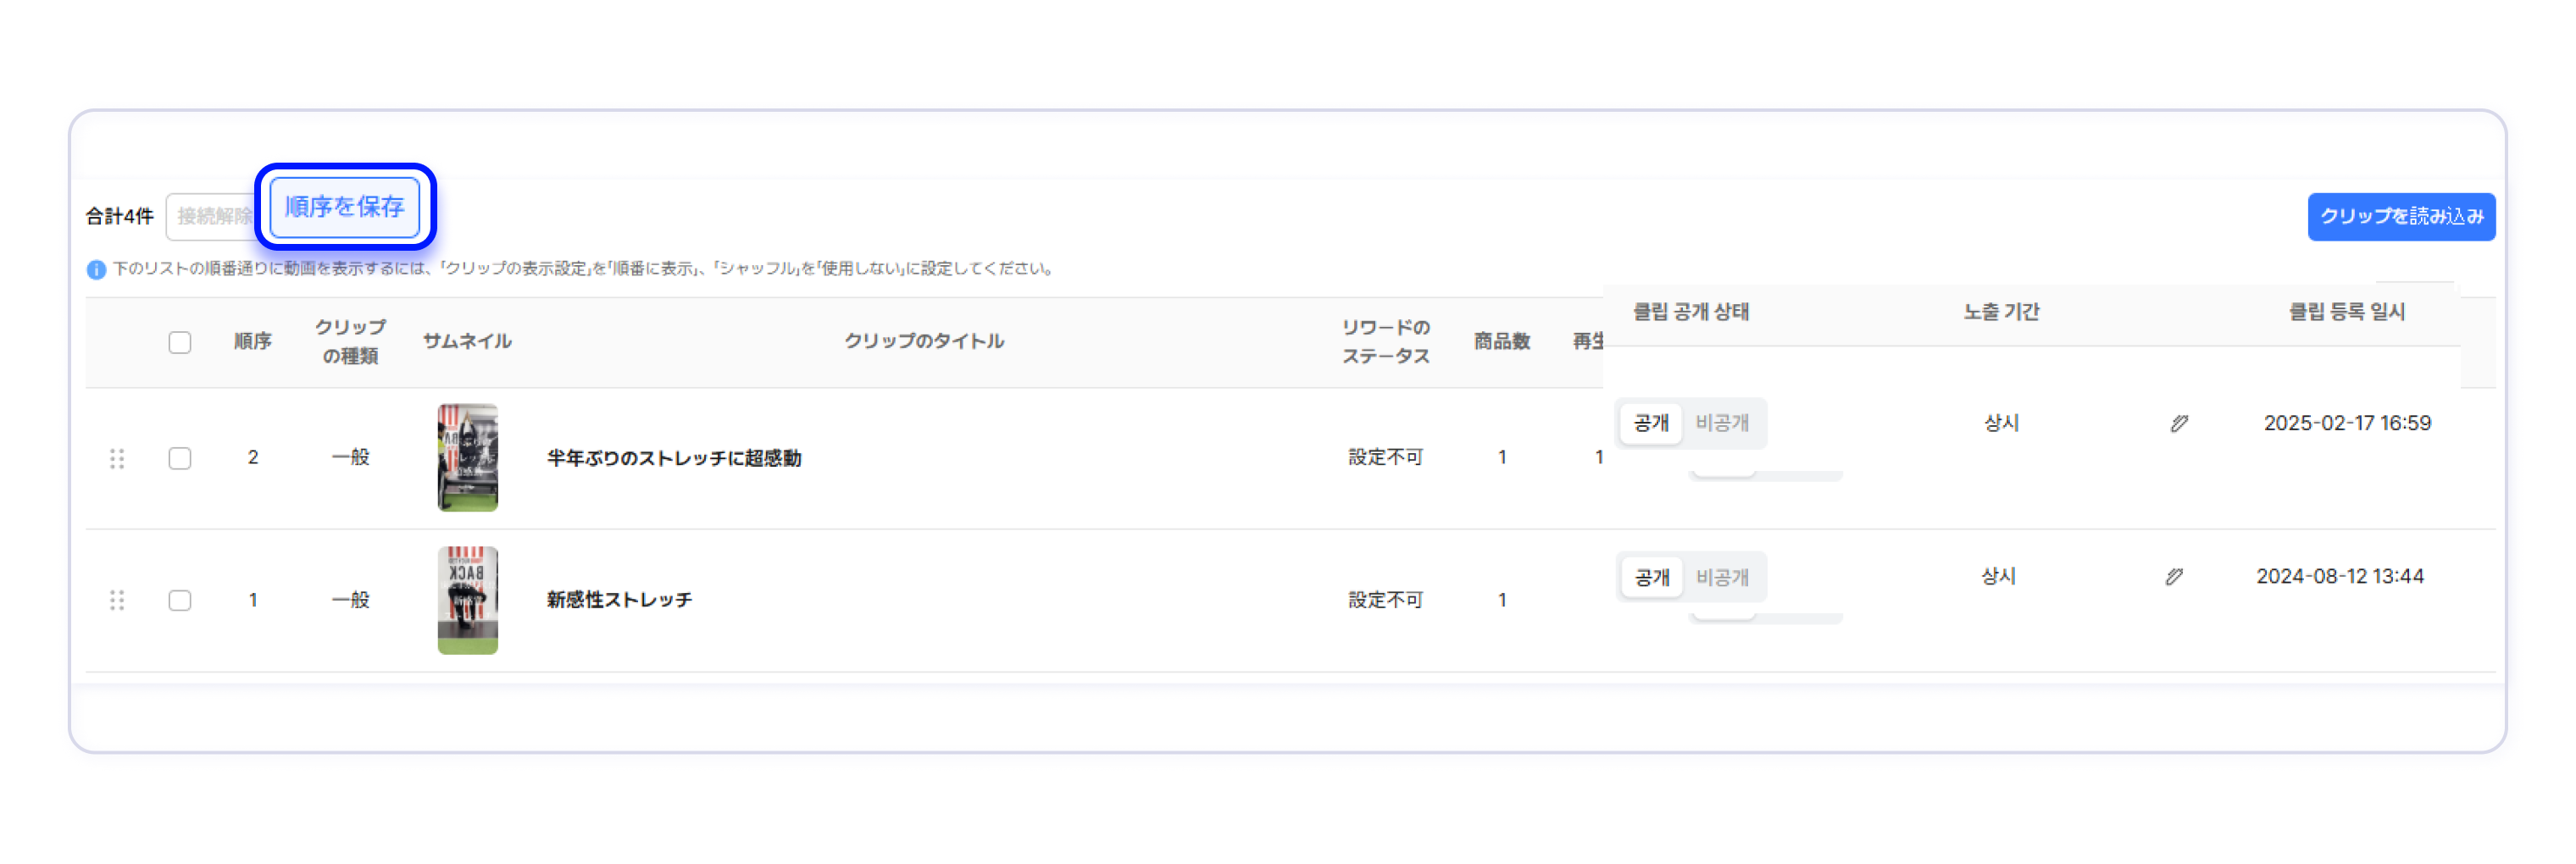Set 2025-02-17 clip to 공개
This screenshot has height=864, width=2576.
1651,423
